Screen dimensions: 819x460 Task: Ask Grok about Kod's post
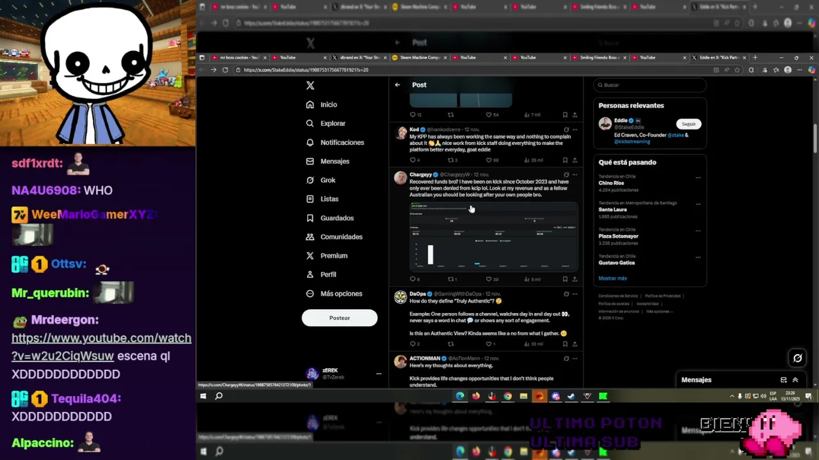(566, 130)
